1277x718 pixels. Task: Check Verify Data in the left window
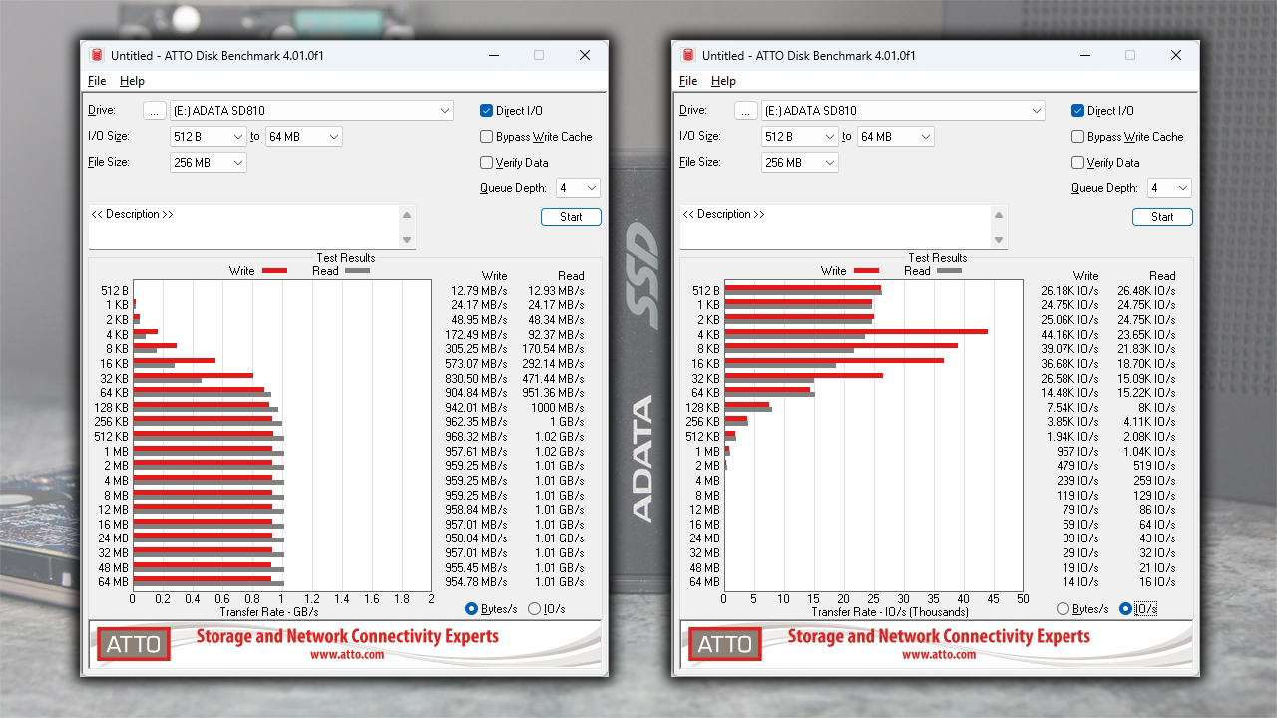(x=487, y=163)
